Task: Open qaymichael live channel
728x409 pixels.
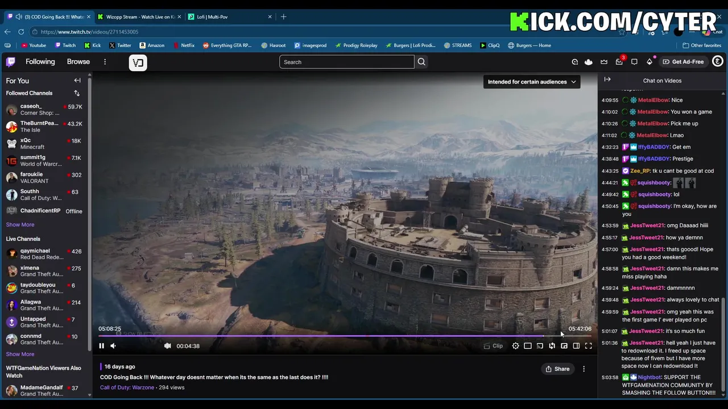Action: click(44, 254)
